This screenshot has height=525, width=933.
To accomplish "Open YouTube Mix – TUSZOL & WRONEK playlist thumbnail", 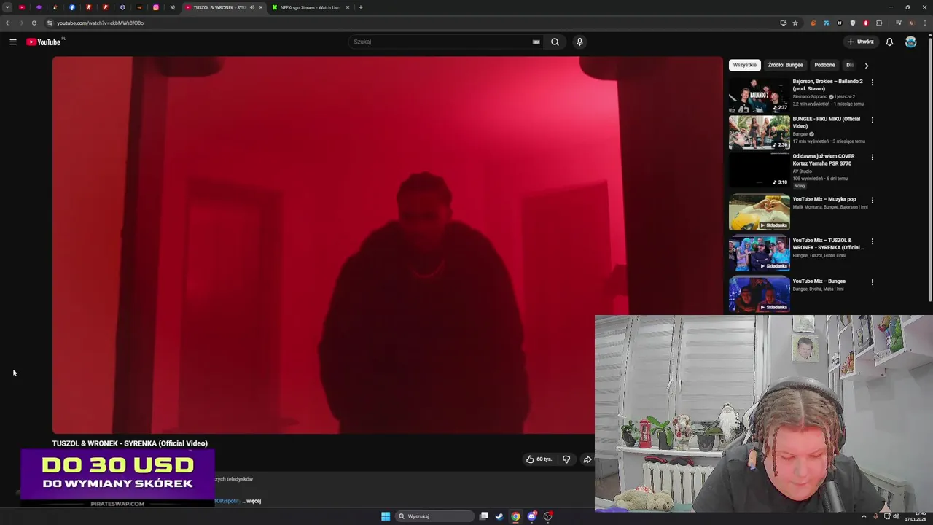I will pyautogui.click(x=759, y=253).
